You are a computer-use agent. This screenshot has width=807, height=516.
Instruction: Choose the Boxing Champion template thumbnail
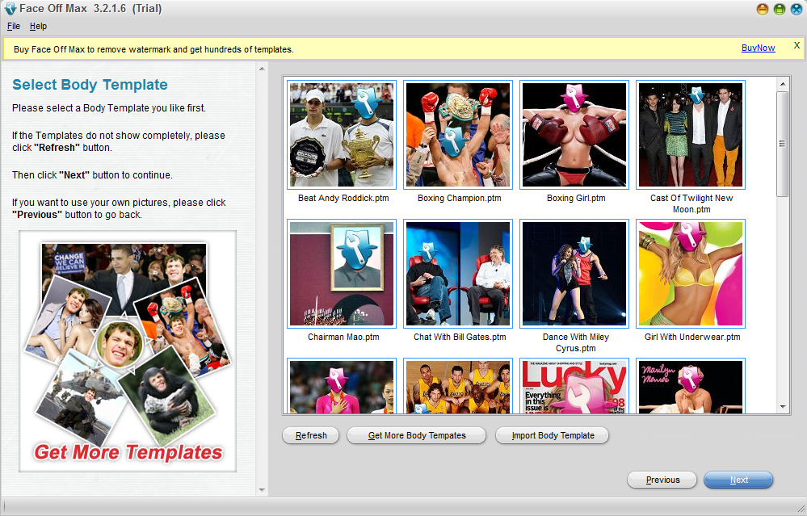(457, 134)
